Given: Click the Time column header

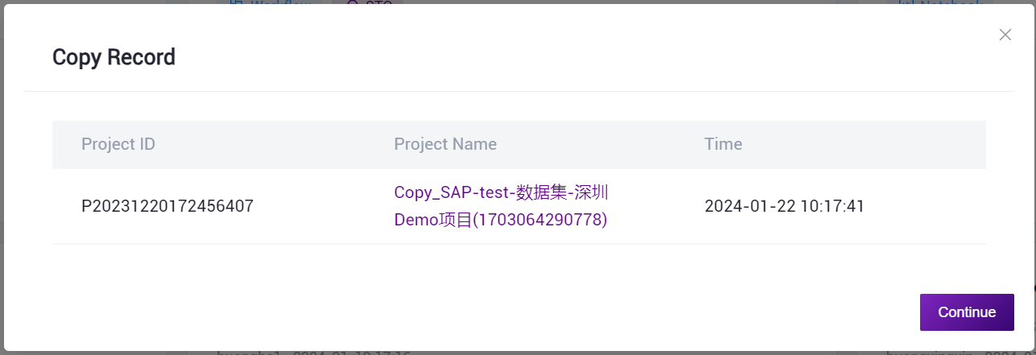Looking at the screenshot, I should pos(723,144).
